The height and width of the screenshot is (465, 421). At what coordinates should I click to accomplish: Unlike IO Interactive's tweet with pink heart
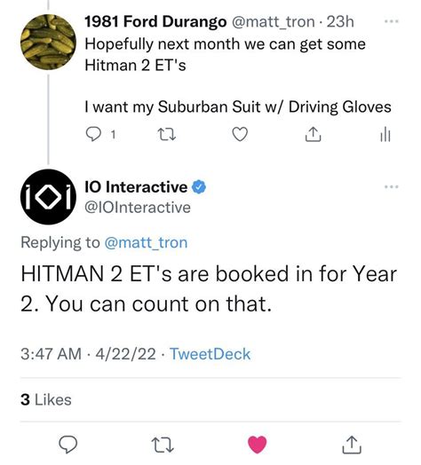pyautogui.click(x=257, y=445)
